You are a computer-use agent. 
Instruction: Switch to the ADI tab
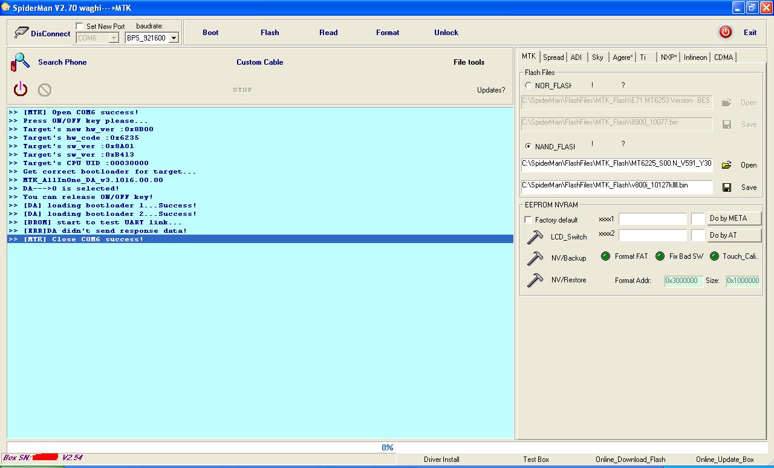[x=576, y=57]
